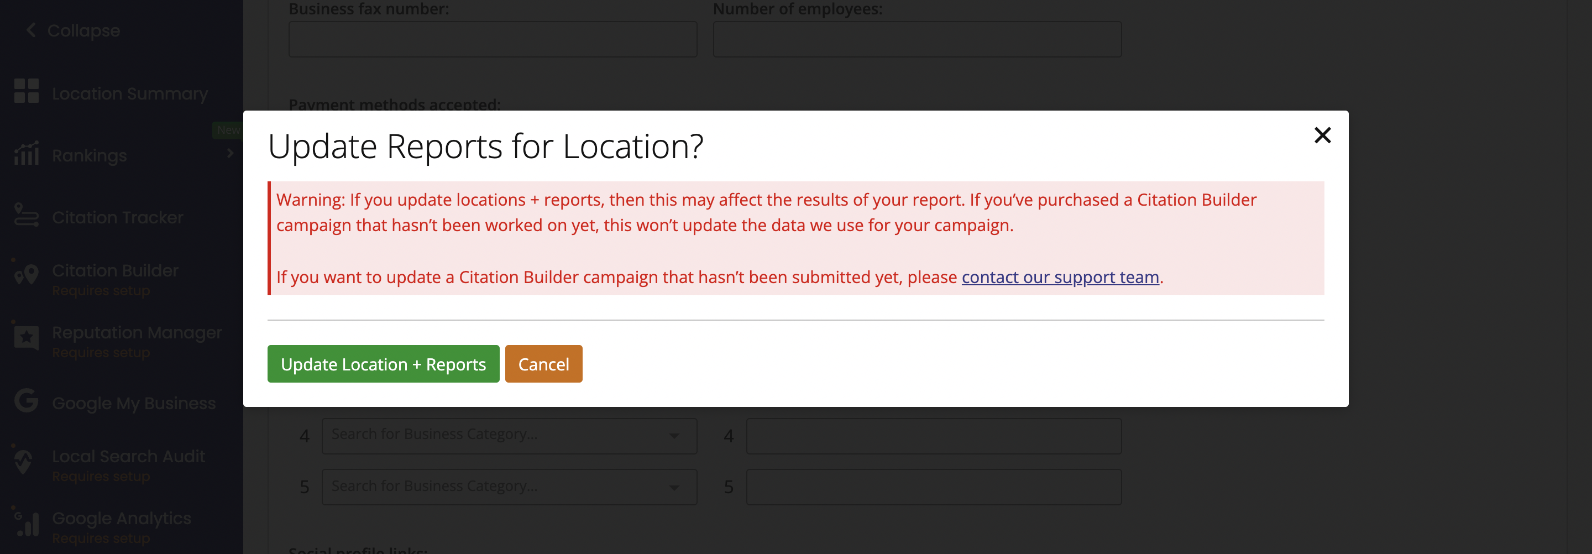Expand the Rankings submenu arrow
Viewport: 1592px width, 554px height.
point(231,153)
